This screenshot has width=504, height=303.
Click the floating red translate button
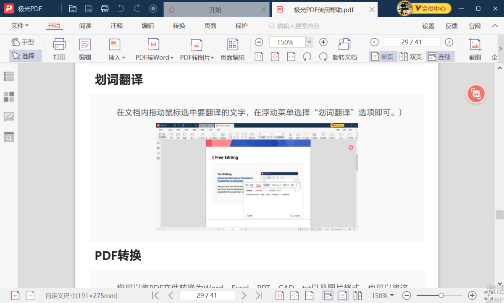tap(476, 94)
